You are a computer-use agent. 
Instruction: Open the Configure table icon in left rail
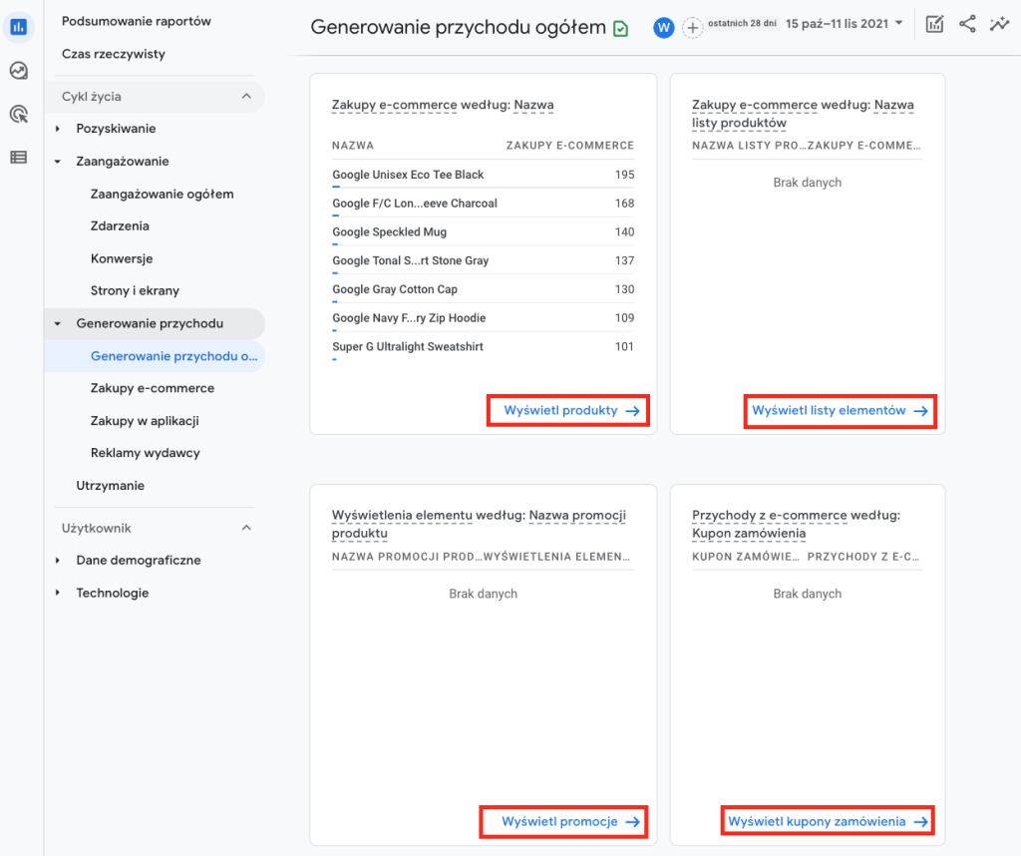tap(18, 157)
